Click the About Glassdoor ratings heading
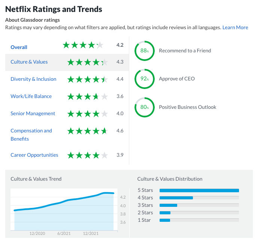Image resolution: width=257 pixels, height=242 pixels. [33, 20]
